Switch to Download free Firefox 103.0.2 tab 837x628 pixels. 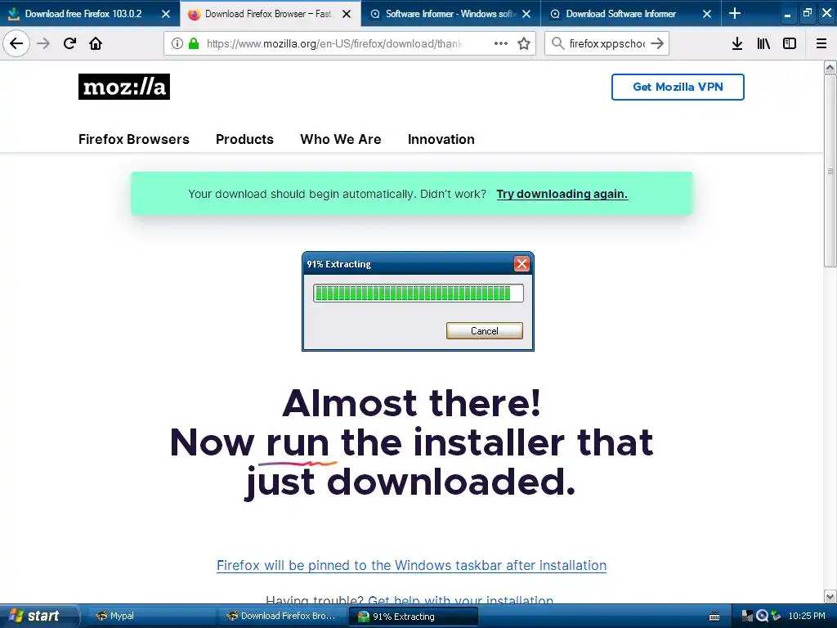(x=90, y=13)
